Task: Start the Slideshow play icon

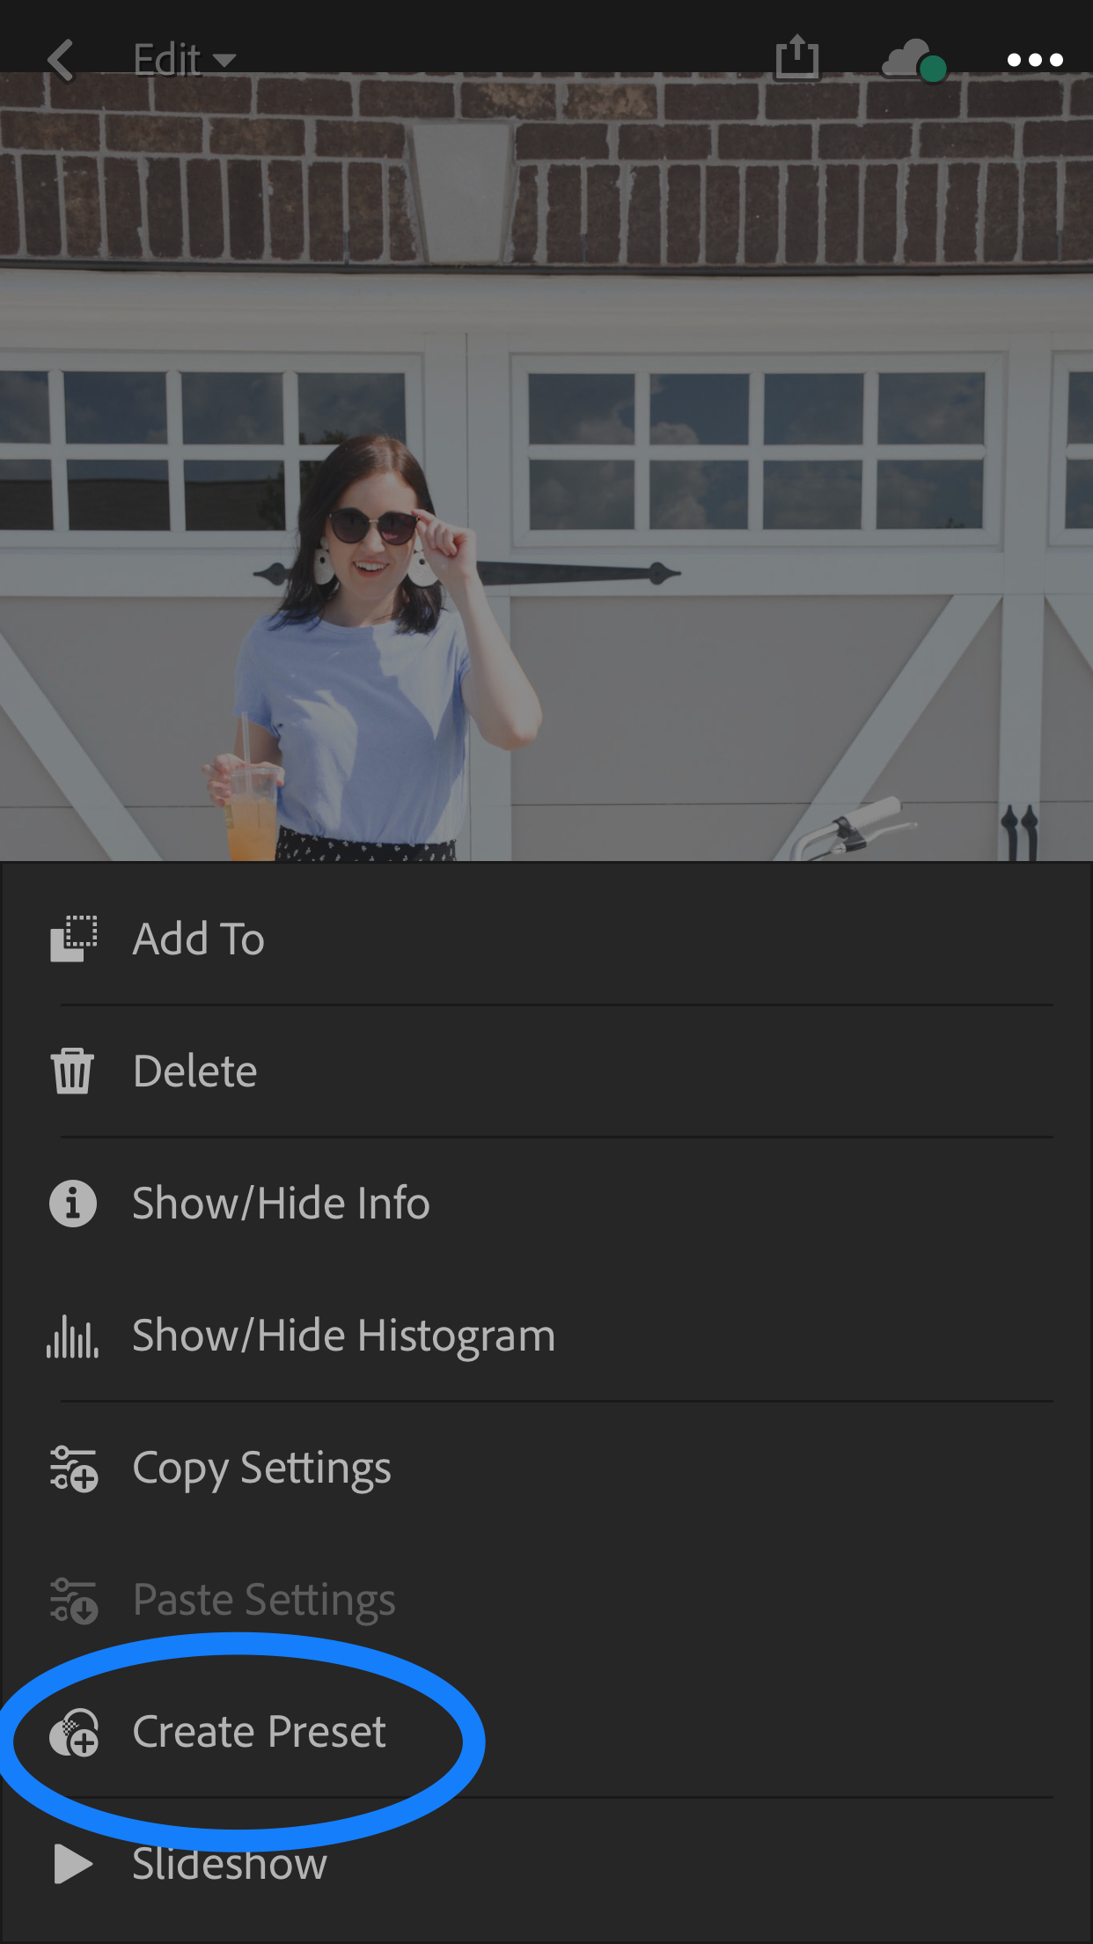Action: point(73,1864)
